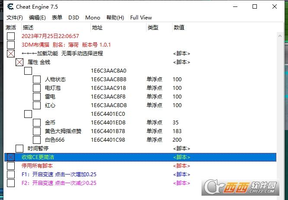Open the Mono menu

93,18
